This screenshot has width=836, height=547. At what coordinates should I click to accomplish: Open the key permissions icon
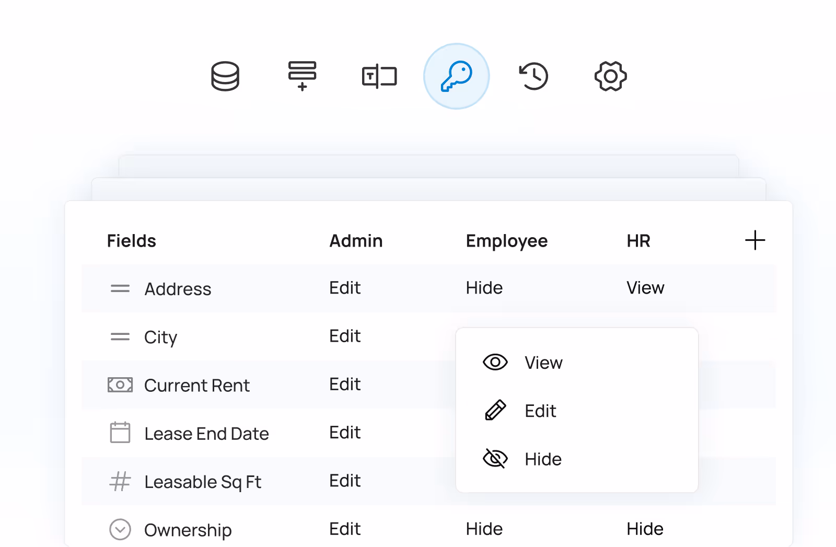point(457,76)
